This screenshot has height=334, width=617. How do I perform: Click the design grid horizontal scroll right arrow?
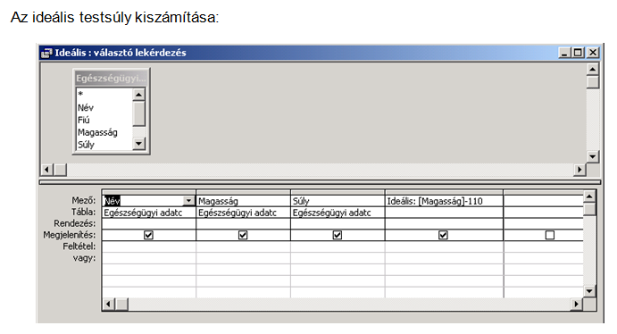coord(577,305)
